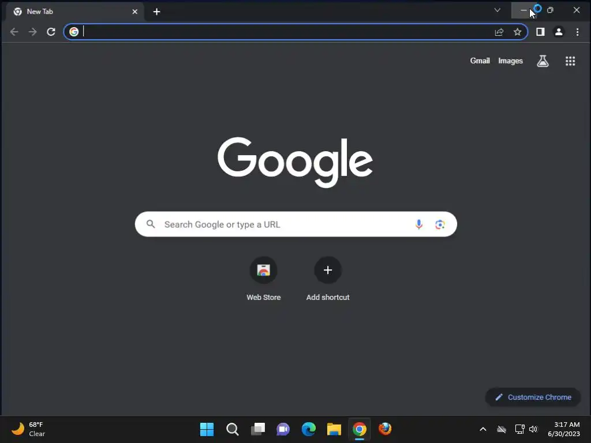Select the New Tab tab
Screen dimensions: 591x443
76,12
